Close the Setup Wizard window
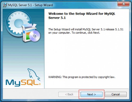 click(123, 4)
